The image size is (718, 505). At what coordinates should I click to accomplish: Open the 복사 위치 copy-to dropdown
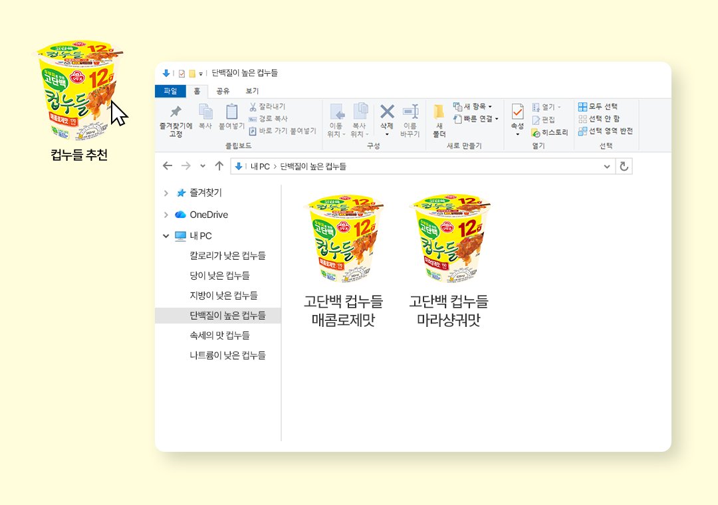[360, 120]
